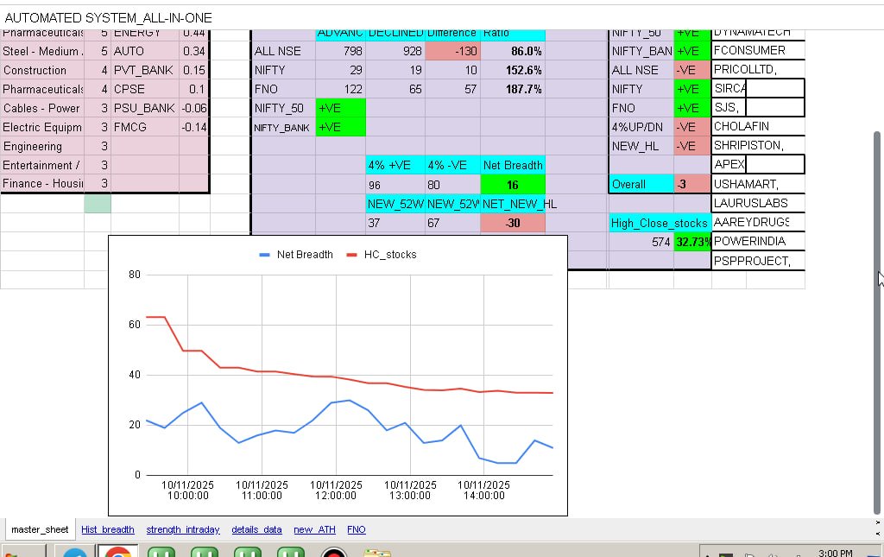Select the High Close count 574
The image size is (884, 557).
[x=641, y=242]
